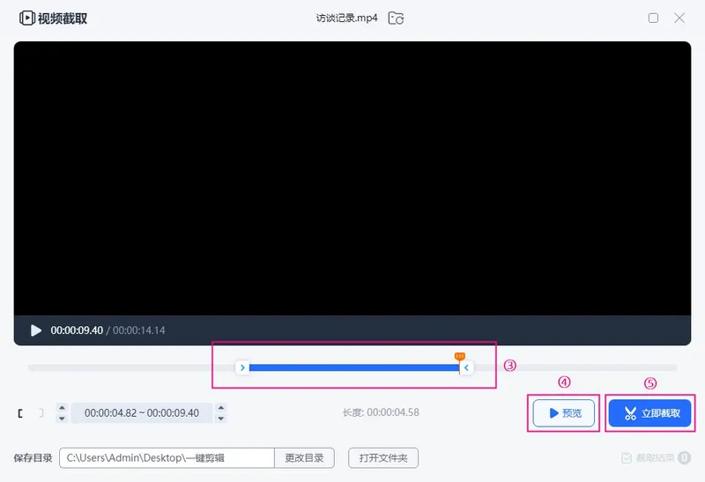705x482 pixels.
Task: Increase end time with the up arrow
Action: 220,408
